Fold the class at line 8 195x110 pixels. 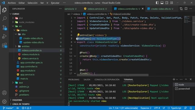coord(75,42)
